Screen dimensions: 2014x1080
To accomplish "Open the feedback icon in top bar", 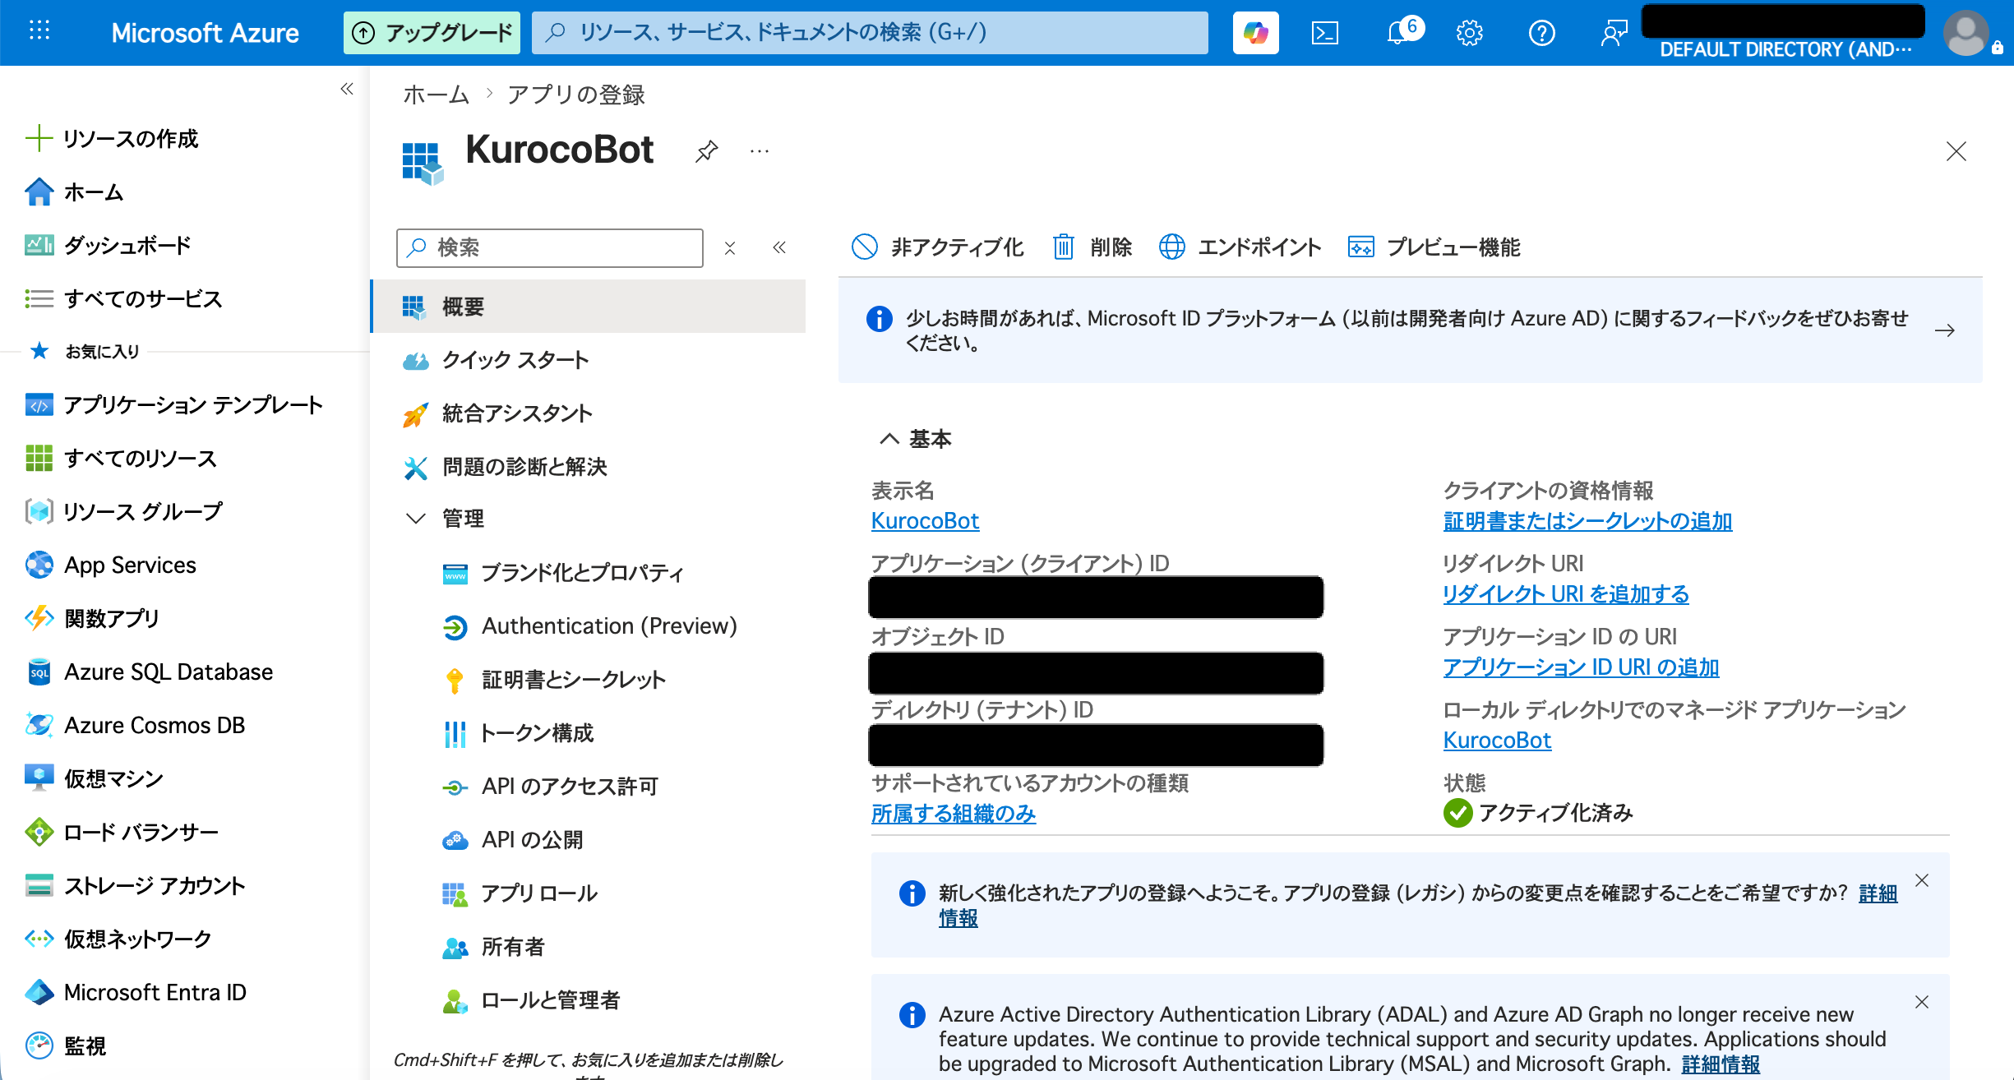I will [x=1614, y=33].
